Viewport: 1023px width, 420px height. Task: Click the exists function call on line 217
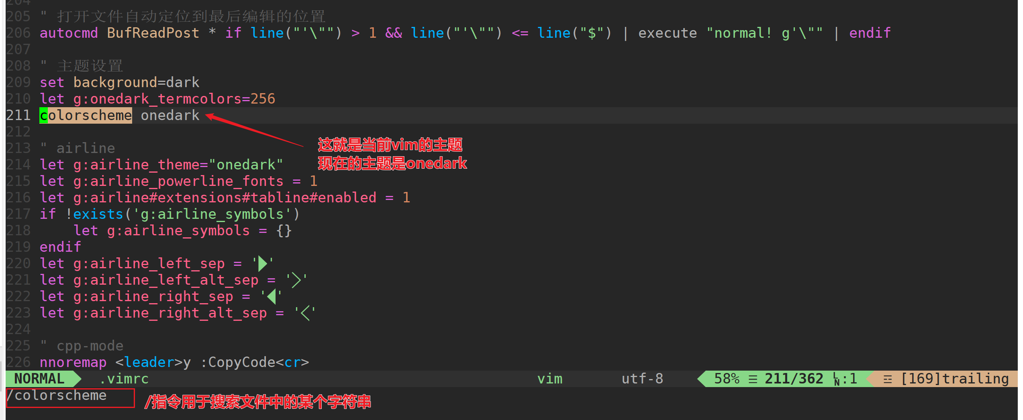point(98,214)
